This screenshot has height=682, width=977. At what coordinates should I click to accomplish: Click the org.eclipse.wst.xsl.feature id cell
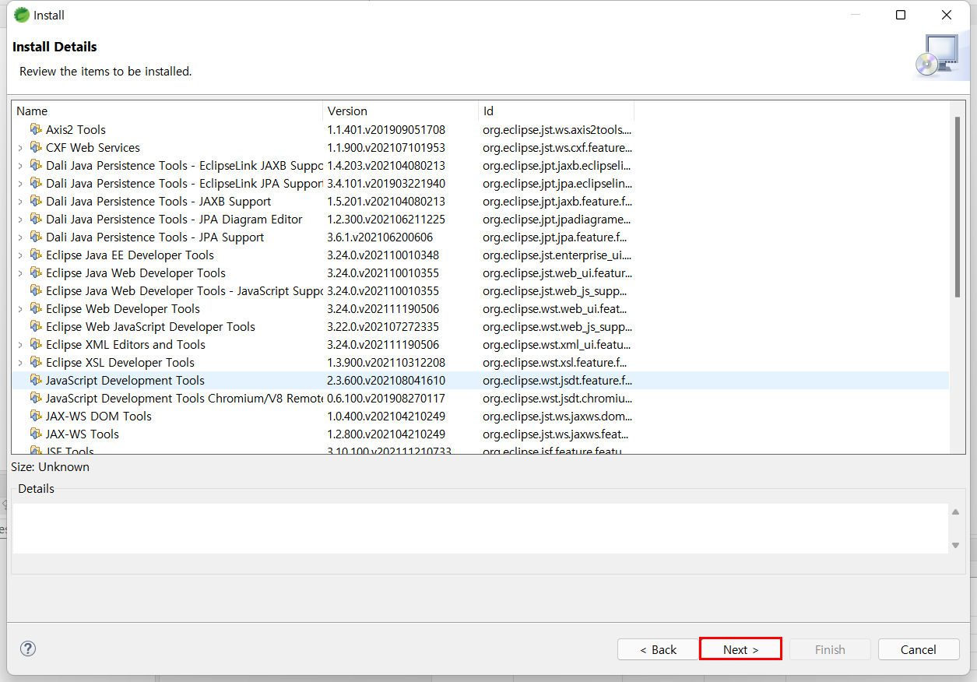555,362
